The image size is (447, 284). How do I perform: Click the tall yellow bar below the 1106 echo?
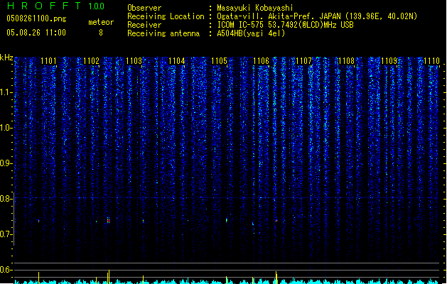pos(276,278)
